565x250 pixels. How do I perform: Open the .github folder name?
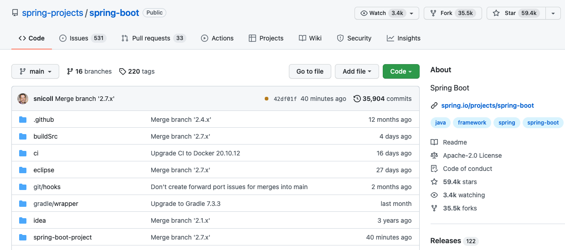coord(44,120)
